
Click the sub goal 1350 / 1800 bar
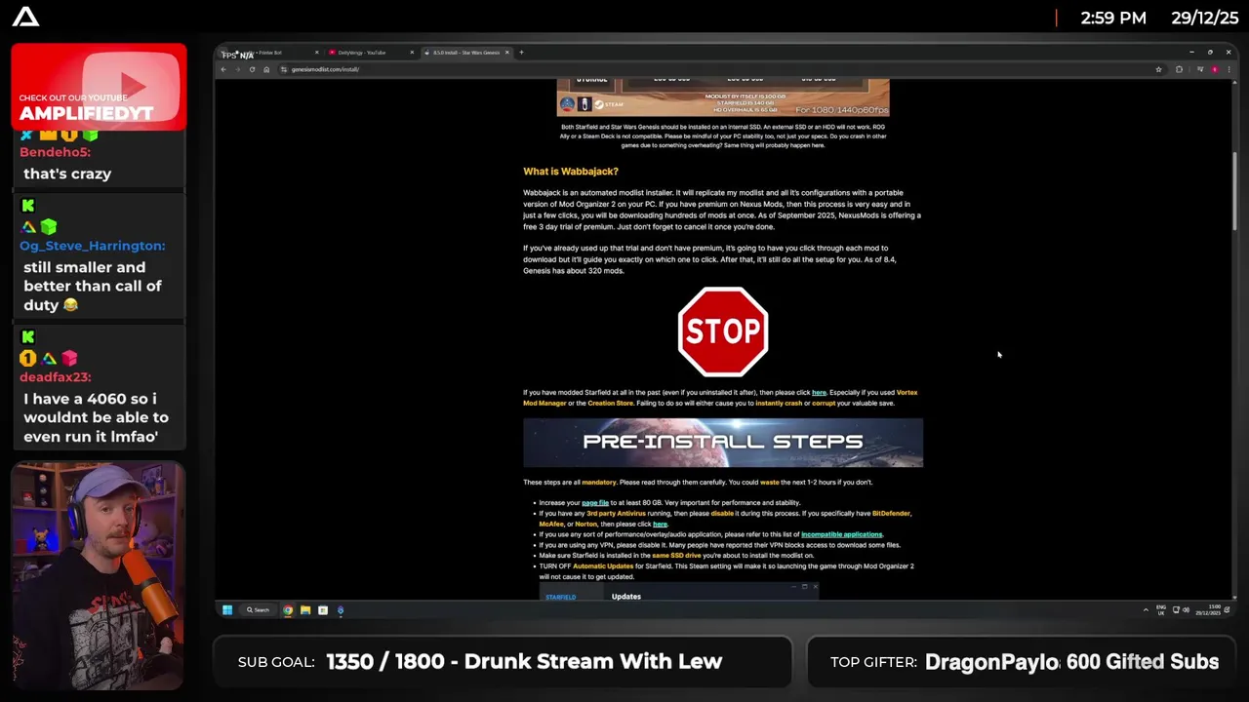[502, 661]
